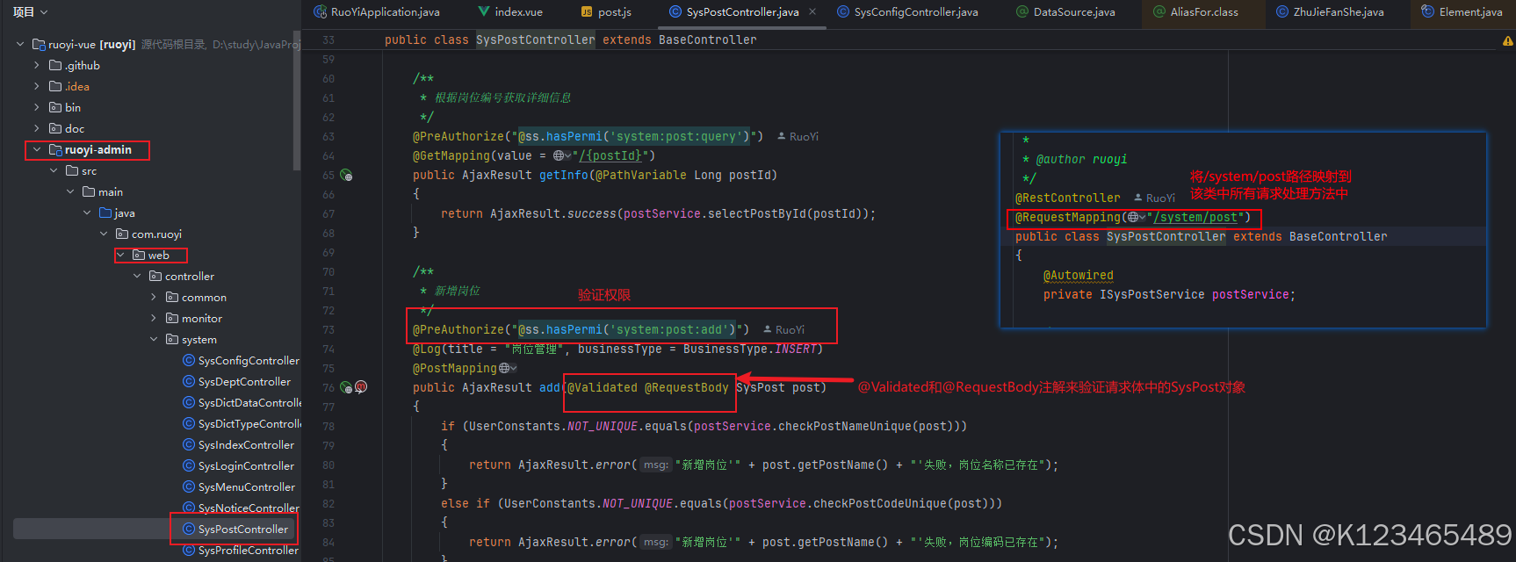Select the .idea folder icon
This screenshot has width=1516, height=562.
[x=55, y=86]
